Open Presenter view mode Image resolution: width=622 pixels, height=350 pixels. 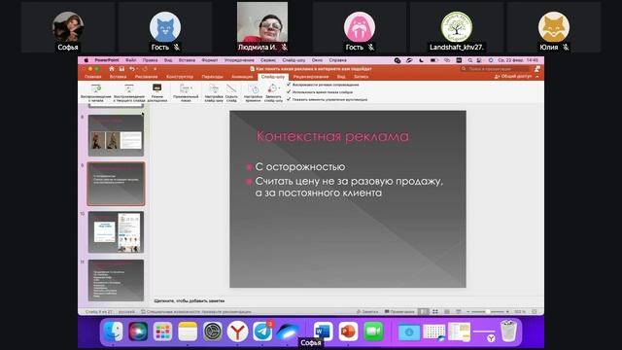tap(157, 93)
